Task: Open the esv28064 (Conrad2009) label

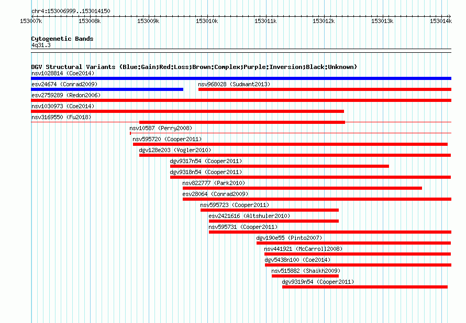Action: click(x=216, y=194)
